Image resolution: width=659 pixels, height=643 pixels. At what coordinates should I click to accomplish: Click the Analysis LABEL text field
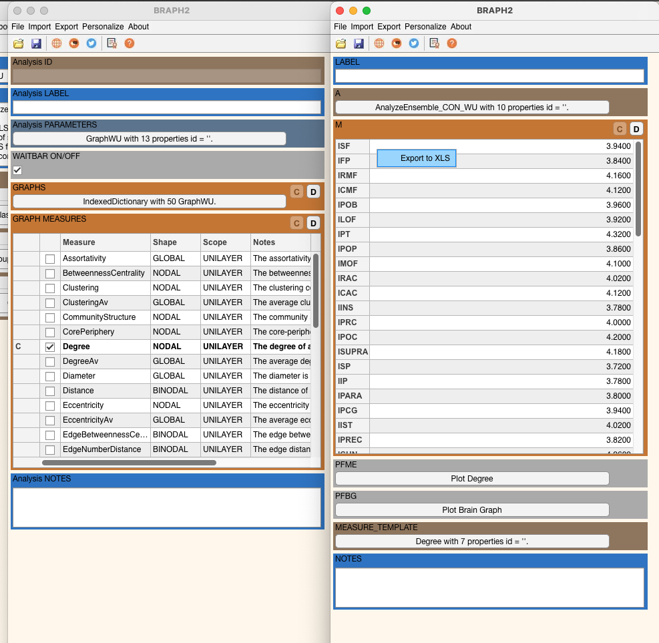pos(167,107)
